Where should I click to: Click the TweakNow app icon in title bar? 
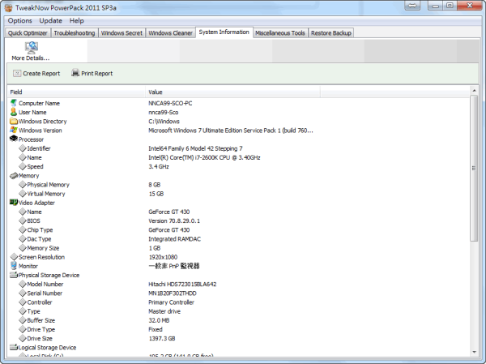[8, 7]
